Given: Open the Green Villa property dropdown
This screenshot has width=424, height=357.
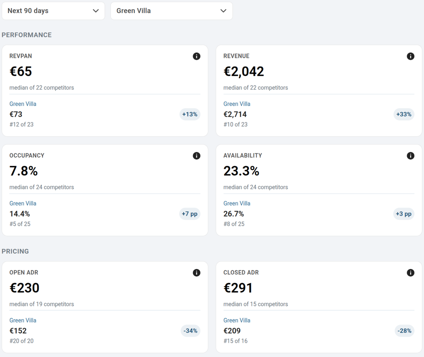Looking at the screenshot, I should [x=172, y=11].
